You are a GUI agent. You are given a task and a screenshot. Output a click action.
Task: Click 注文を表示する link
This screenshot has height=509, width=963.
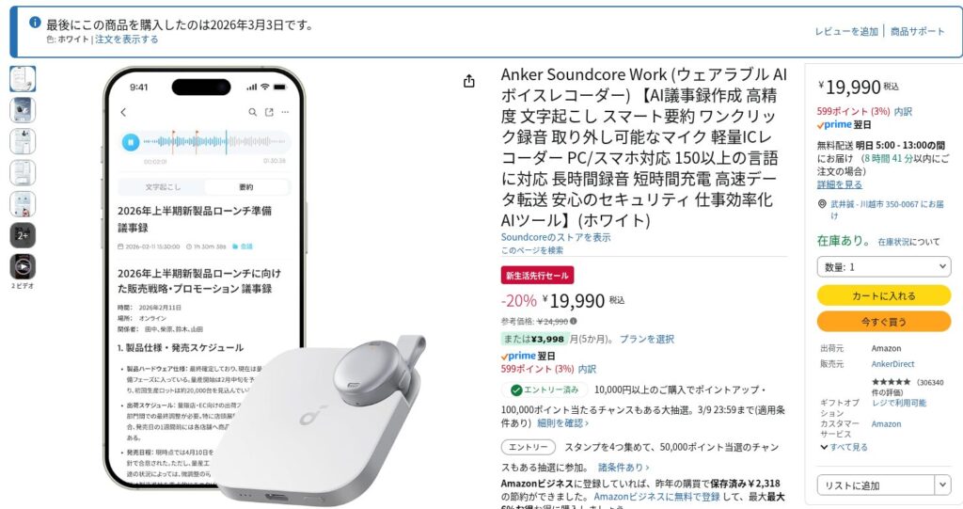pos(127,40)
